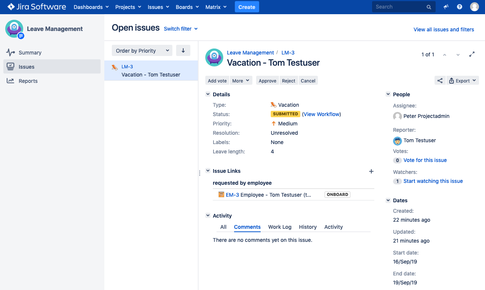Click the search magnifier icon

pos(429,7)
